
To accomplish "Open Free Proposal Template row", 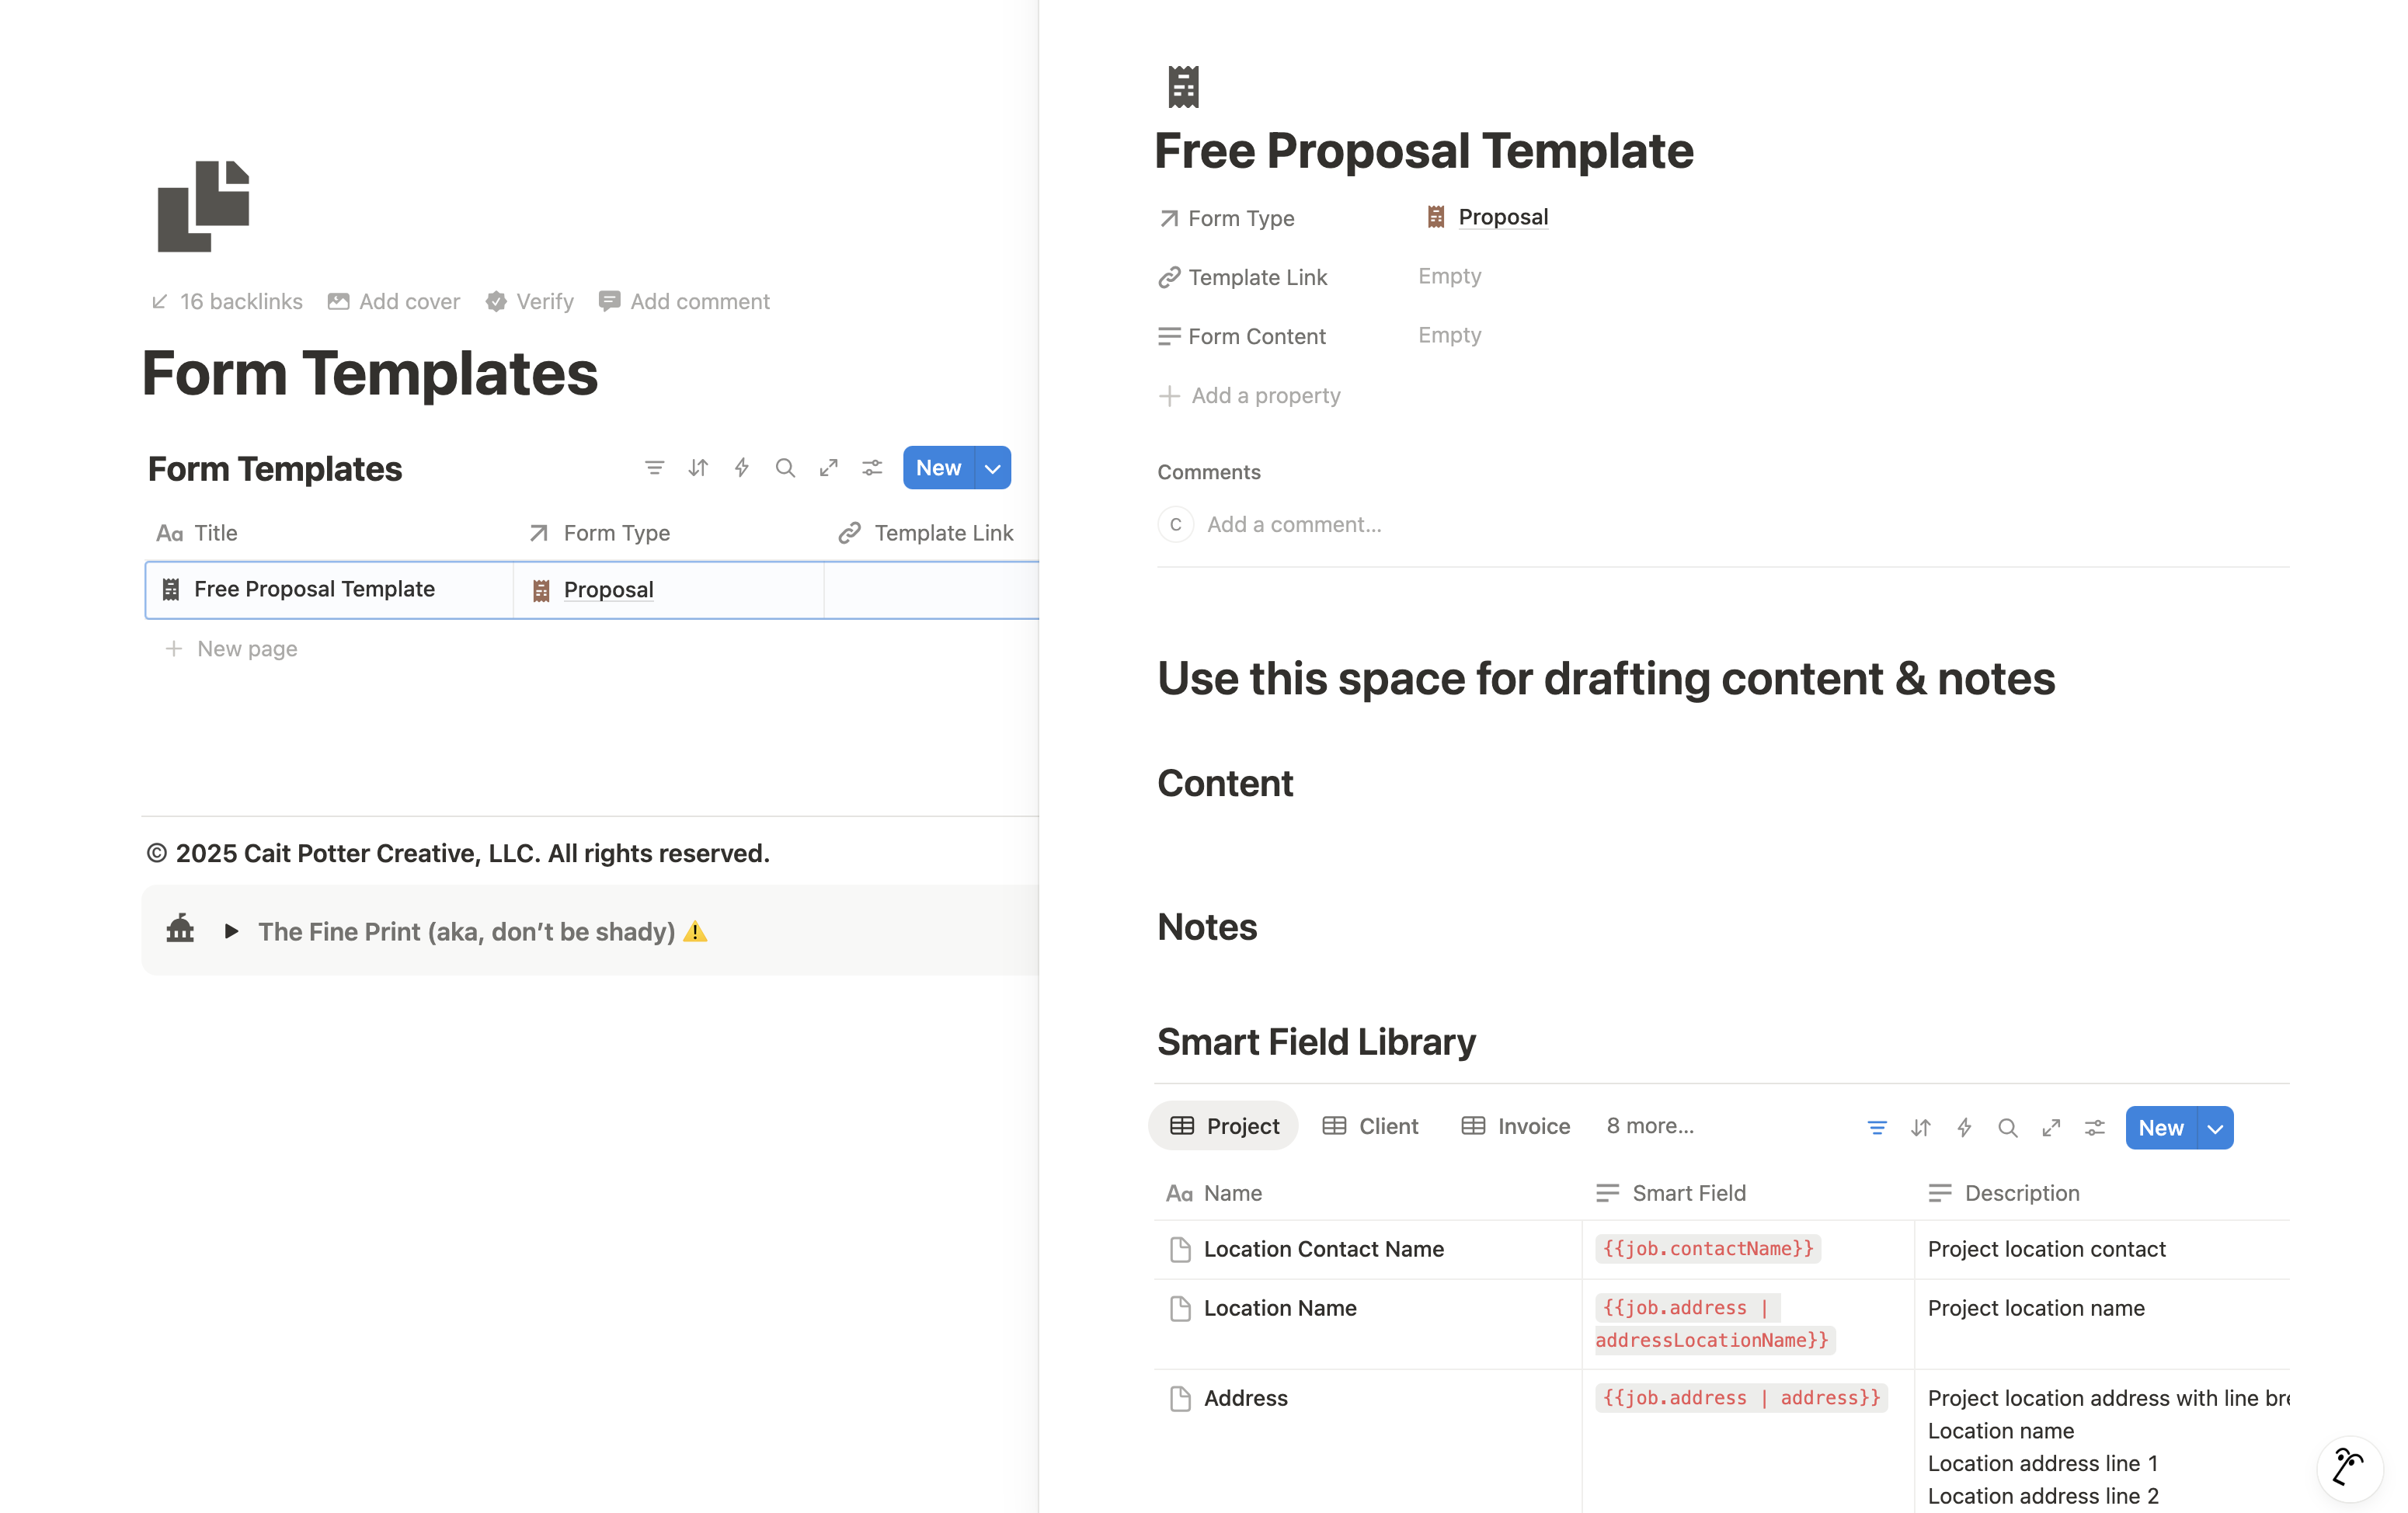I will pos(314,589).
